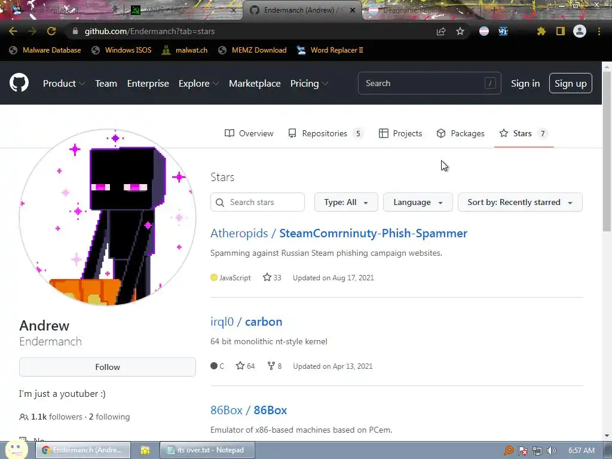This screenshot has height=459, width=612.
Task: Click Marketplace in GitHub header
Action: tap(255, 84)
